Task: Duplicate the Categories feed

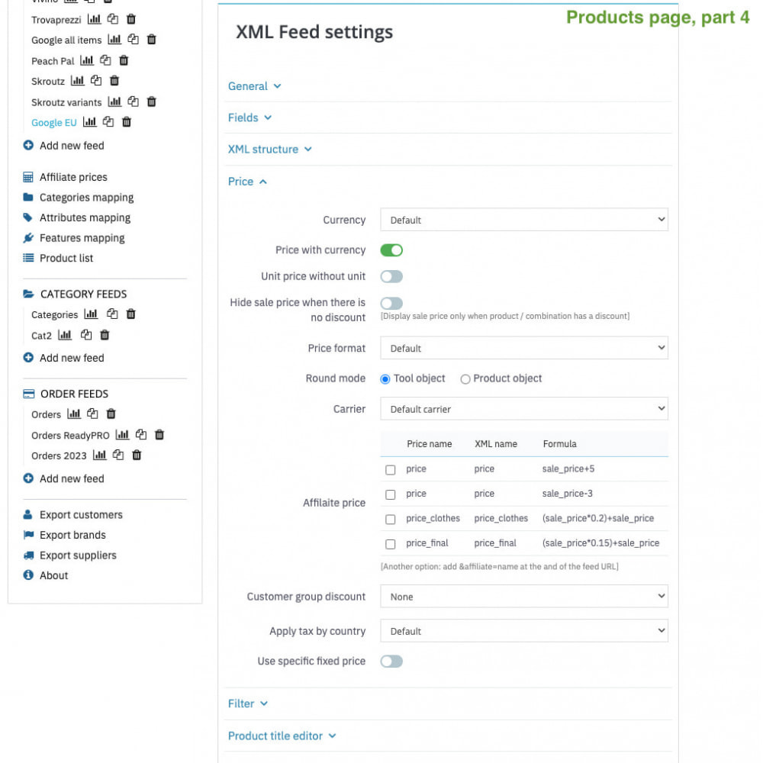Action: [112, 314]
